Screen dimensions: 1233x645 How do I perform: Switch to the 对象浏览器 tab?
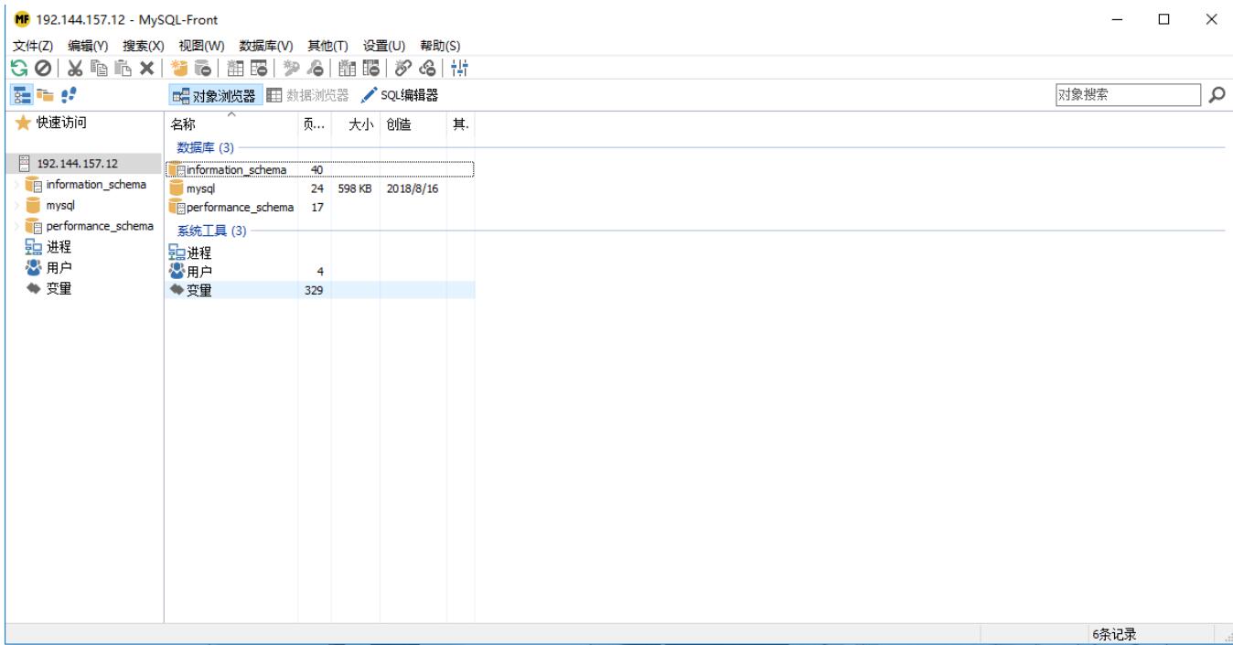point(216,95)
